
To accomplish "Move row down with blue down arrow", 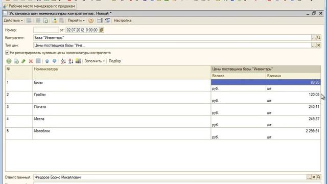I will tap(54, 61).
